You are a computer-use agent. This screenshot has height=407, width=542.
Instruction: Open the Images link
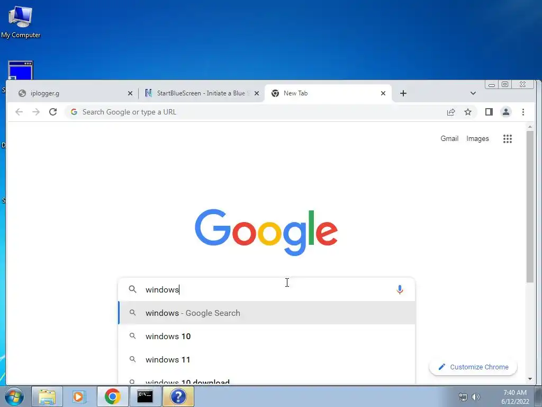[x=477, y=138]
